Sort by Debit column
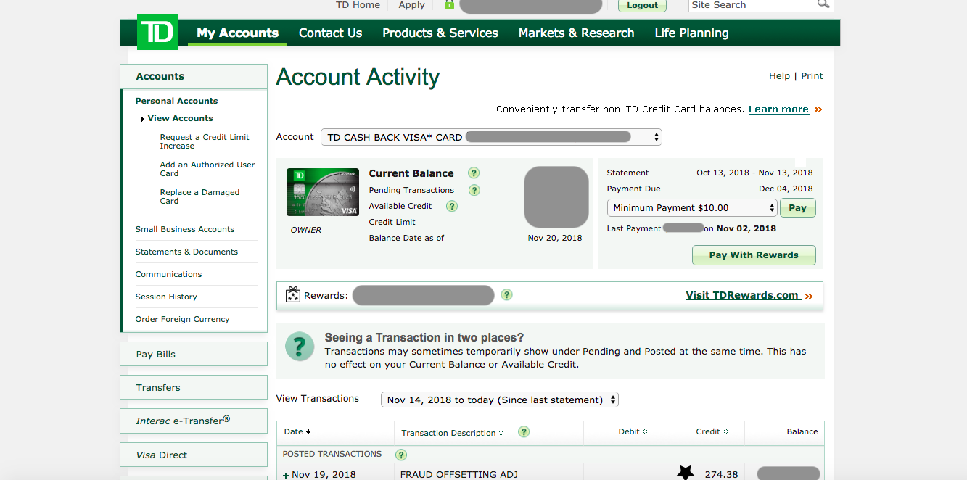Screen dimensions: 967x480 click(645, 431)
